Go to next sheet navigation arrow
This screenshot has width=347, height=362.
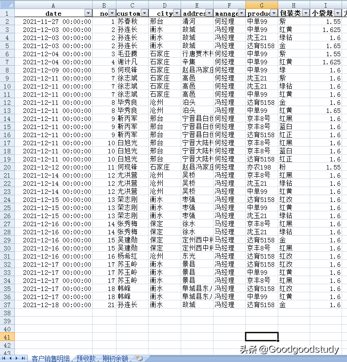(x=17, y=358)
